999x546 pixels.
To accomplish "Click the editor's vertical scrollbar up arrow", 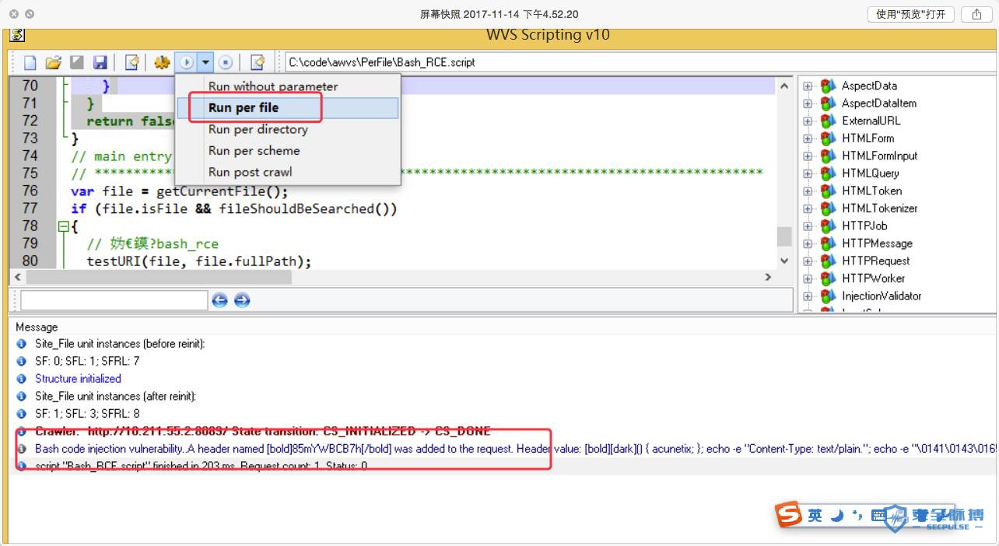I will [x=783, y=86].
